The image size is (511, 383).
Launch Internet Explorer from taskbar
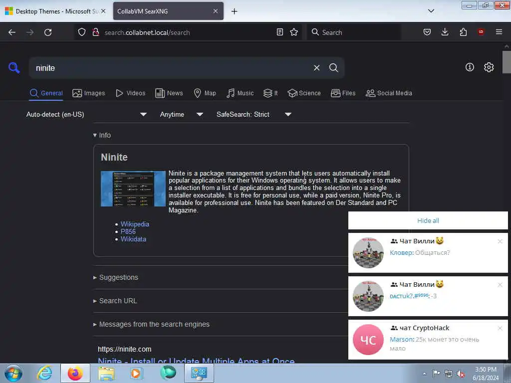pyautogui.click(x=44, y=373)
